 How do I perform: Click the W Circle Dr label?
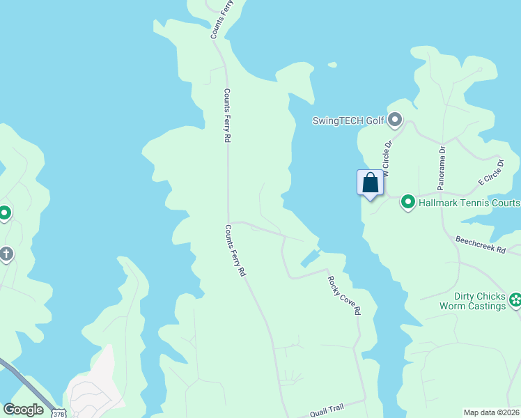point(387,159)
